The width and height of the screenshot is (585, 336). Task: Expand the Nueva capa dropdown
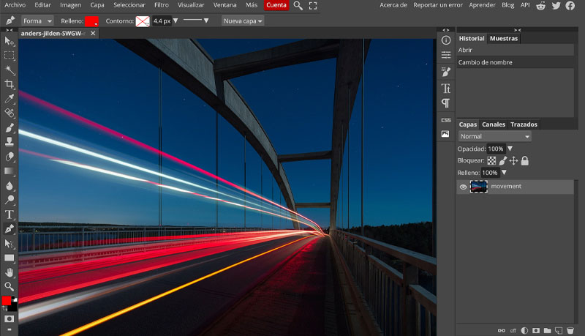click(x=243, y=20)
